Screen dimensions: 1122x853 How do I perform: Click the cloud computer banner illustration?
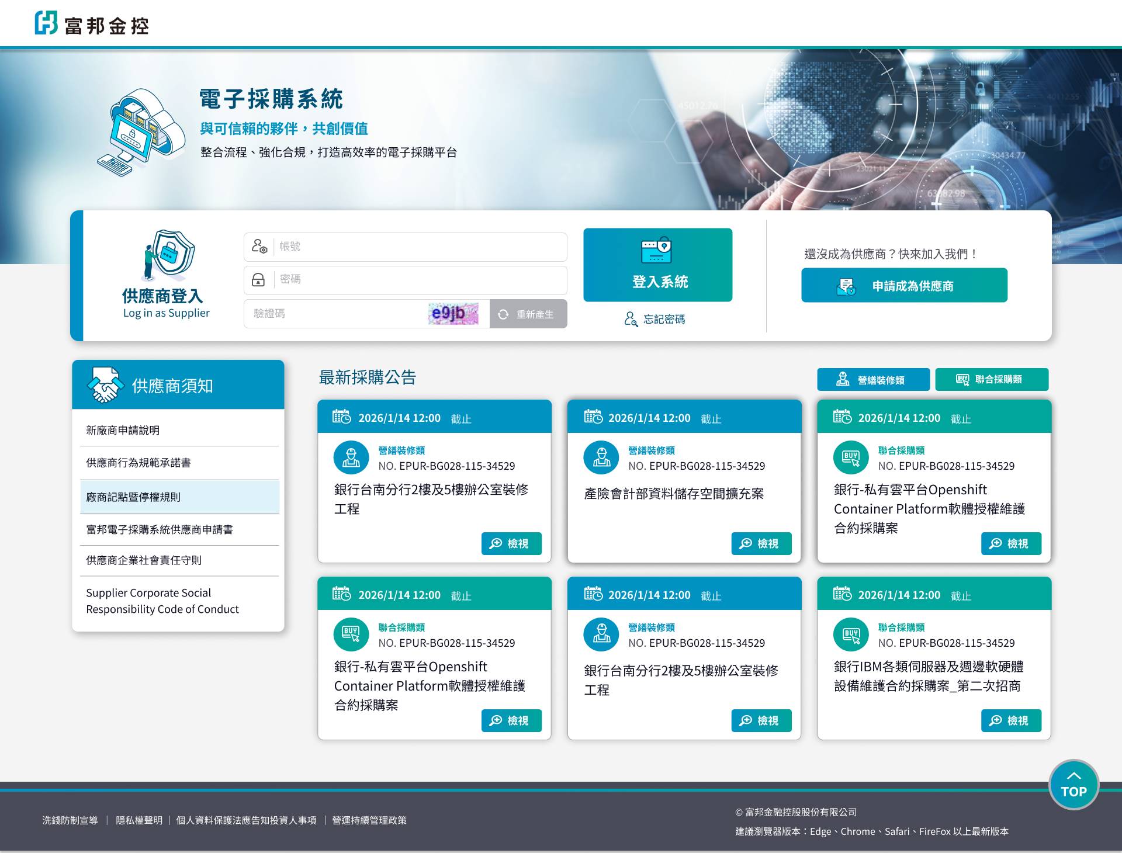click(140, 131)
